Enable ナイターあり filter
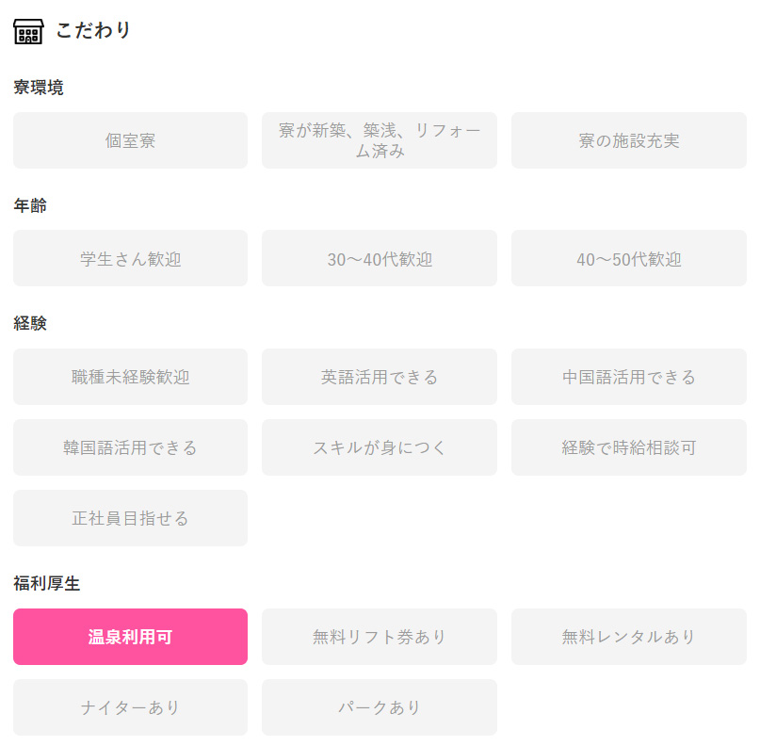Viewport: 760px width, 746px height. point(130,707)
